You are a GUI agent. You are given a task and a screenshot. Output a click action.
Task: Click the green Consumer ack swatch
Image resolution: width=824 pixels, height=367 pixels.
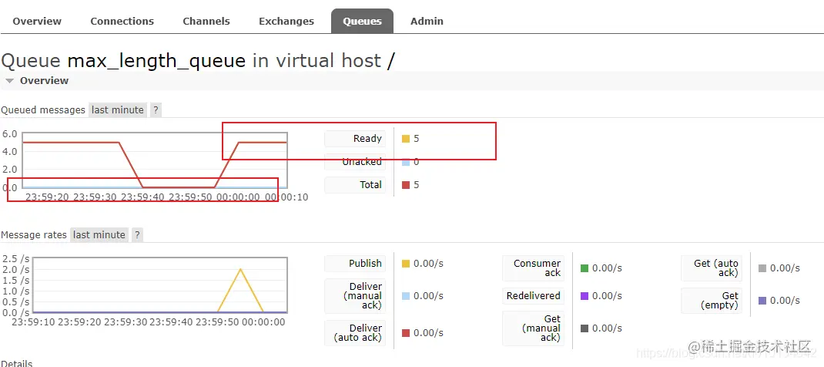coord(585,268)
